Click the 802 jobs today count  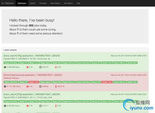click(31, 25)
